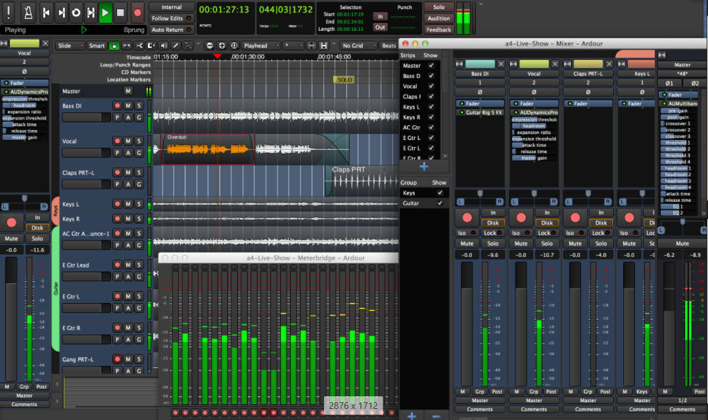Enable loop playback icon in transport
This screenshot has width=708, height=420.
[76, 12]
